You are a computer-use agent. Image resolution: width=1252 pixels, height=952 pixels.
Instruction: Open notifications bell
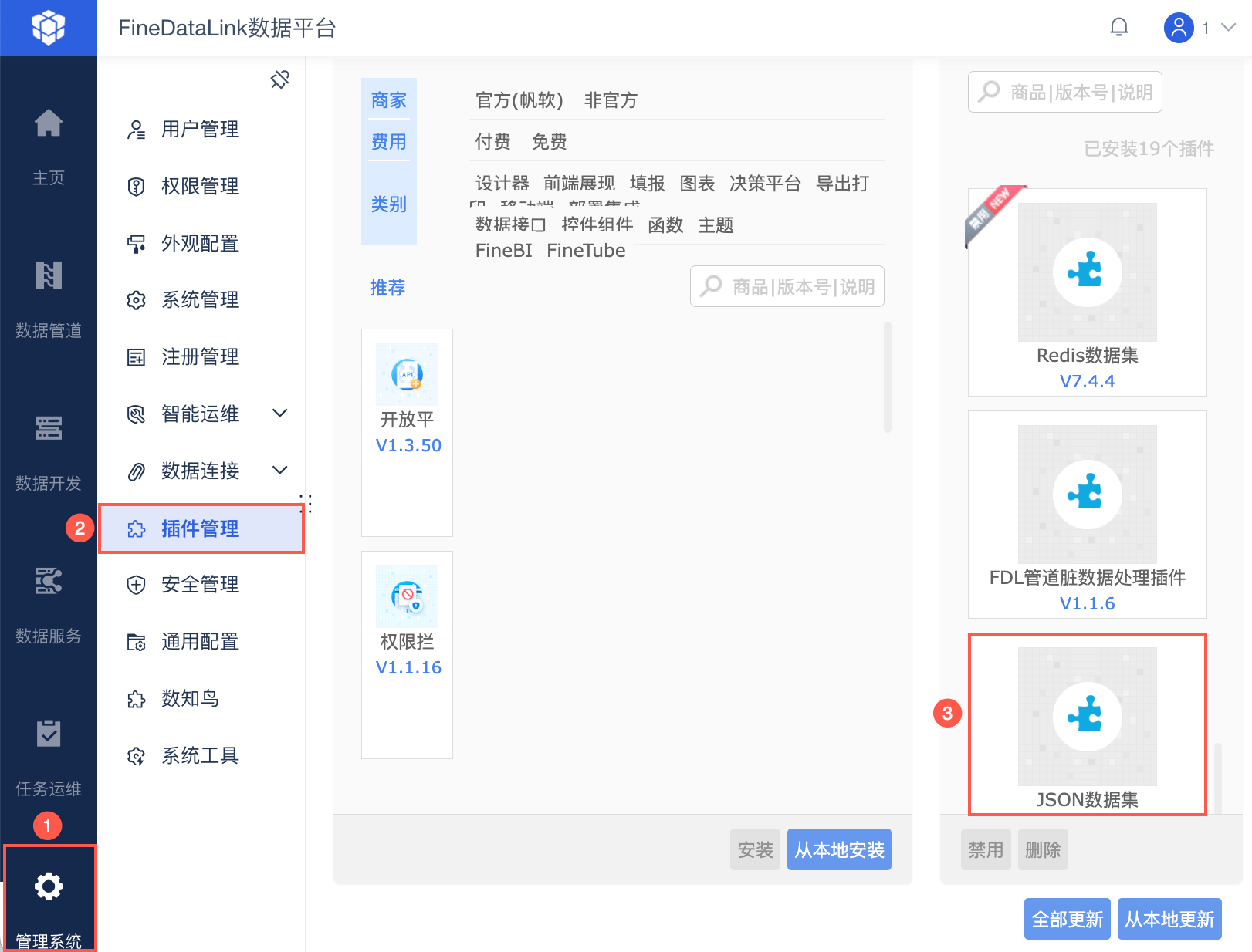coord(1118,28)
